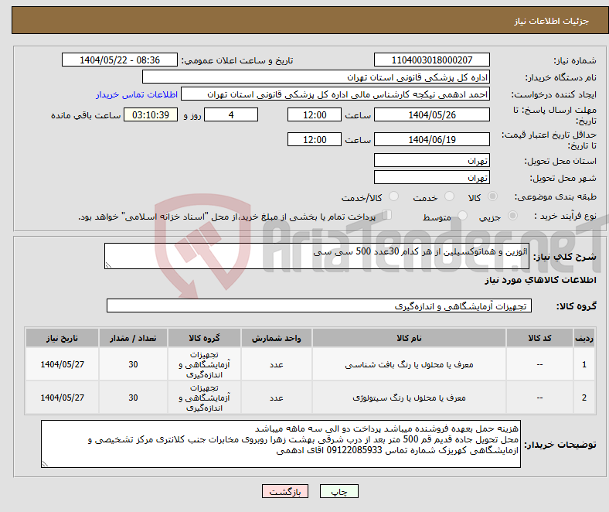Click the تعداد / مقدار column header
The image size is (609, 512).
pyautogui.click(x=133, y=338)
